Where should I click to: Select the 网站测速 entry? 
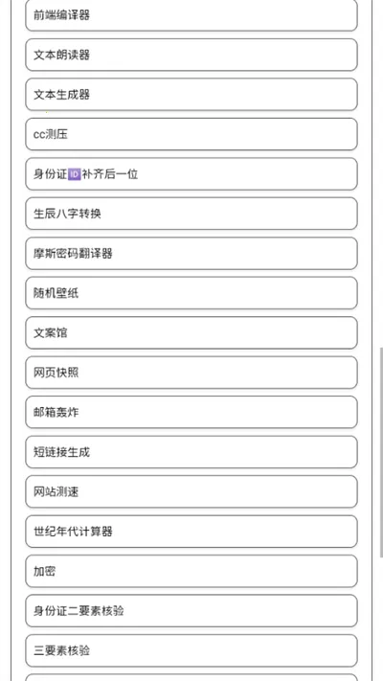click(x=191, y=491)
